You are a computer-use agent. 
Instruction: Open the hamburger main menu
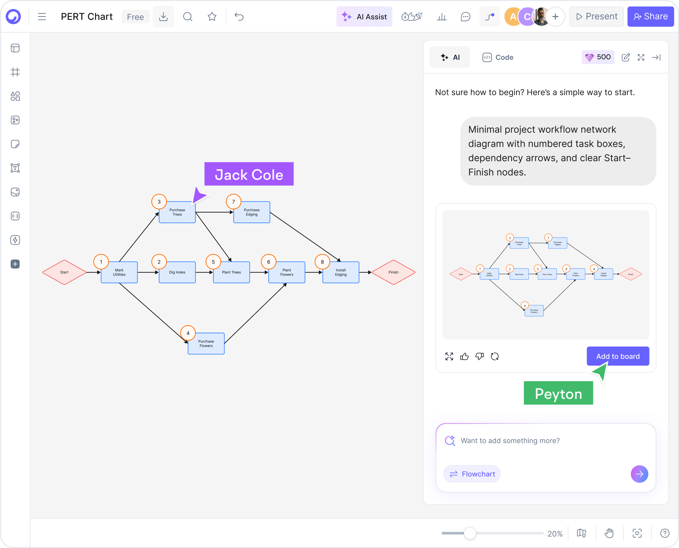click(42, 17)
